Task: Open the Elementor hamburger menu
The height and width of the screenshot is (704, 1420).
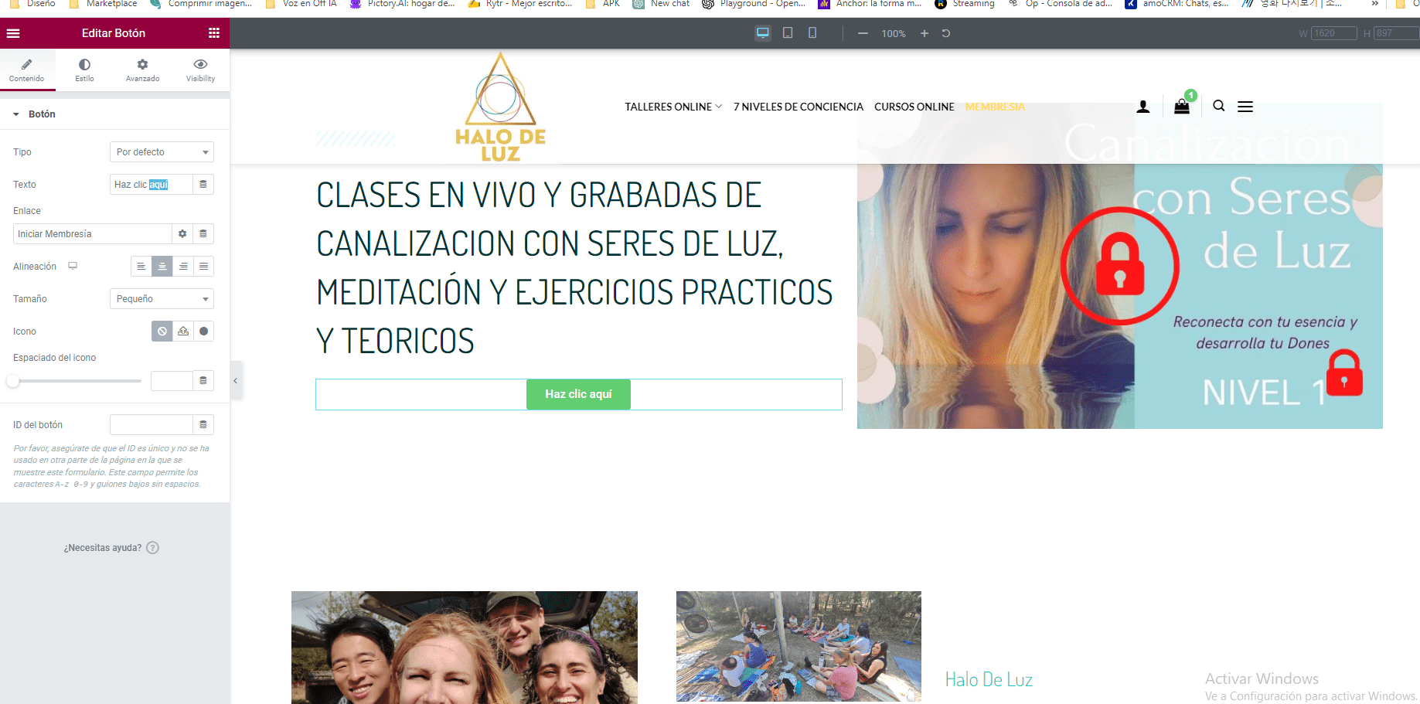Action: tap(13, 33)
